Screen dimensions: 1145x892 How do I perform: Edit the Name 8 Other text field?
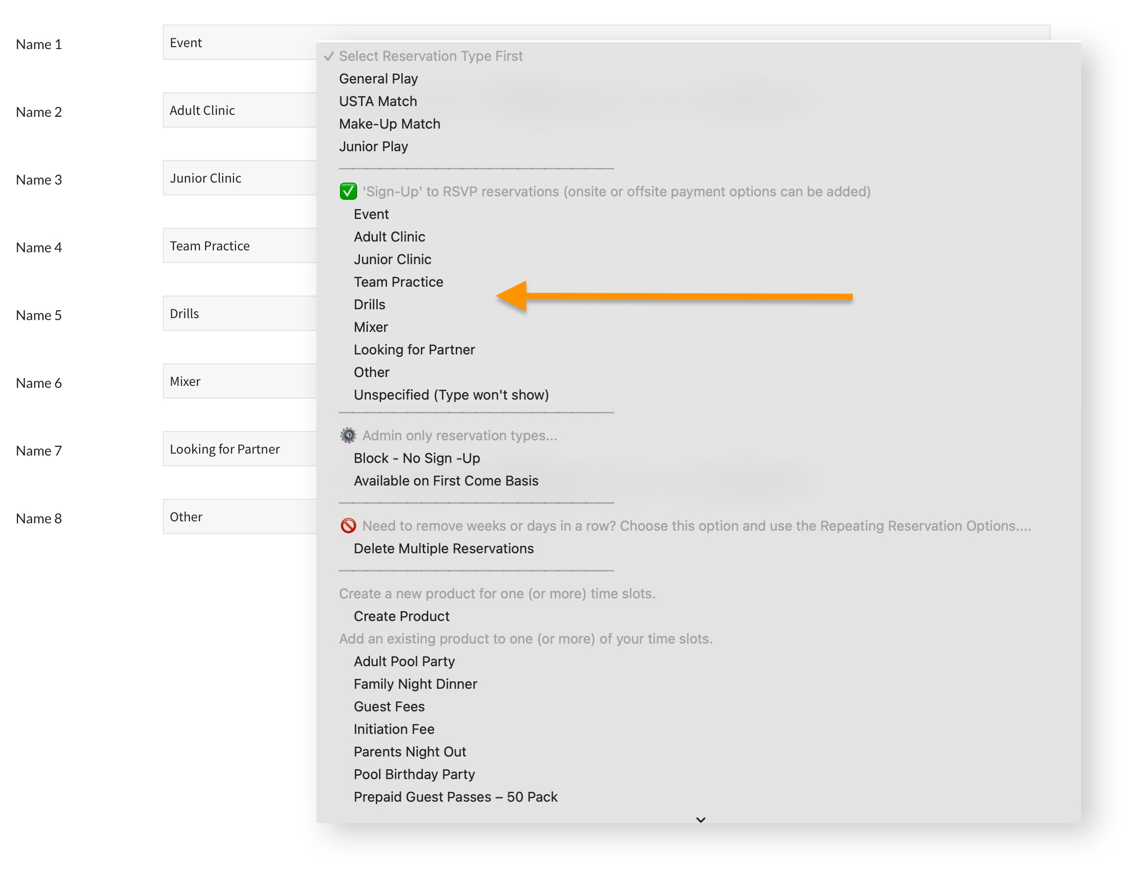point(239,517)
